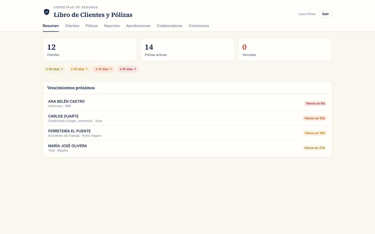Image resolution: width=375 pixels, height=234 pixels.
Task: Select the CARLOS DUARTE row
Action: (187, 118)
